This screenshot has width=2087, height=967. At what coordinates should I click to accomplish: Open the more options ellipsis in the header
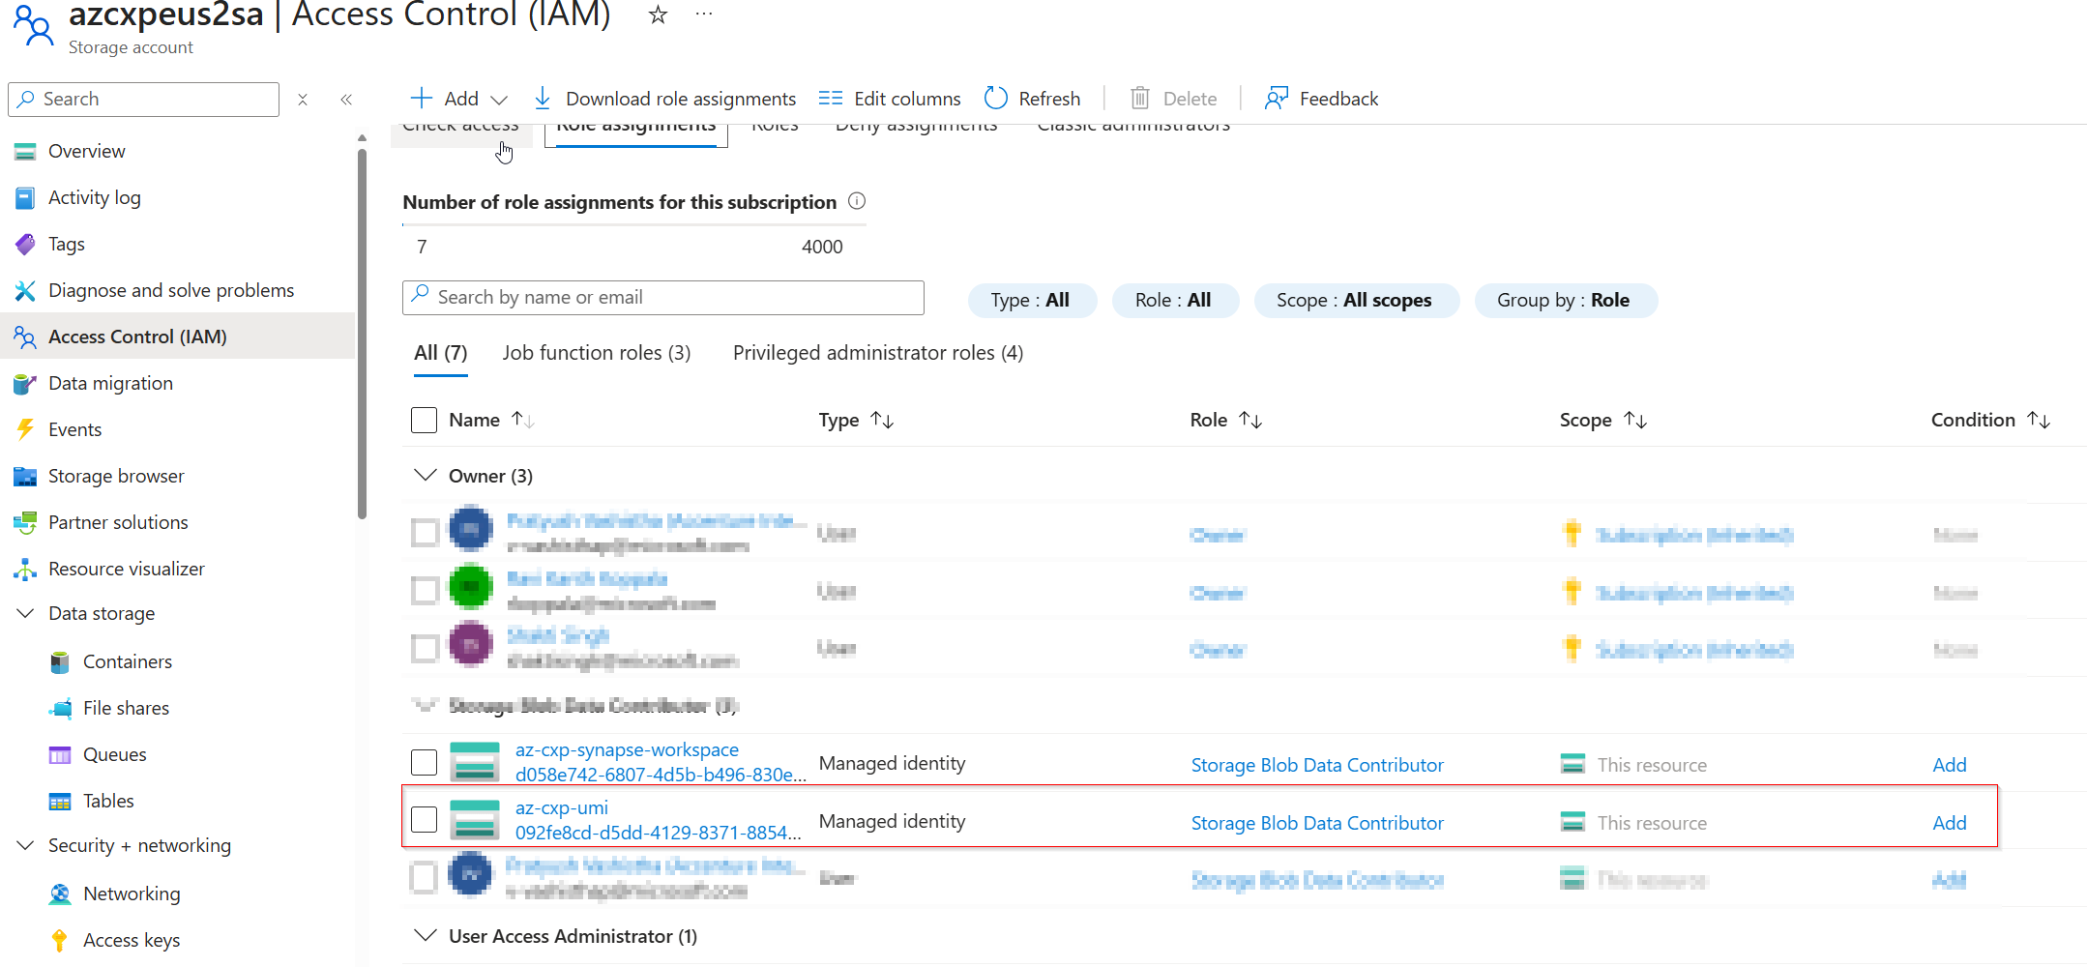(704, 15)
